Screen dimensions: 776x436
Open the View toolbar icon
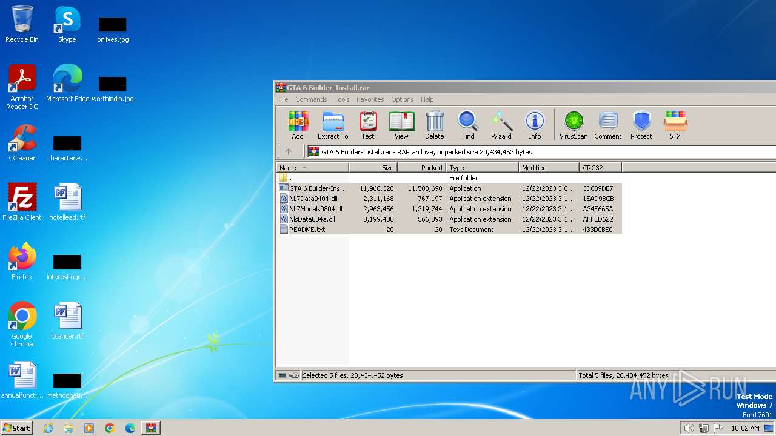[x=401, y=125]
